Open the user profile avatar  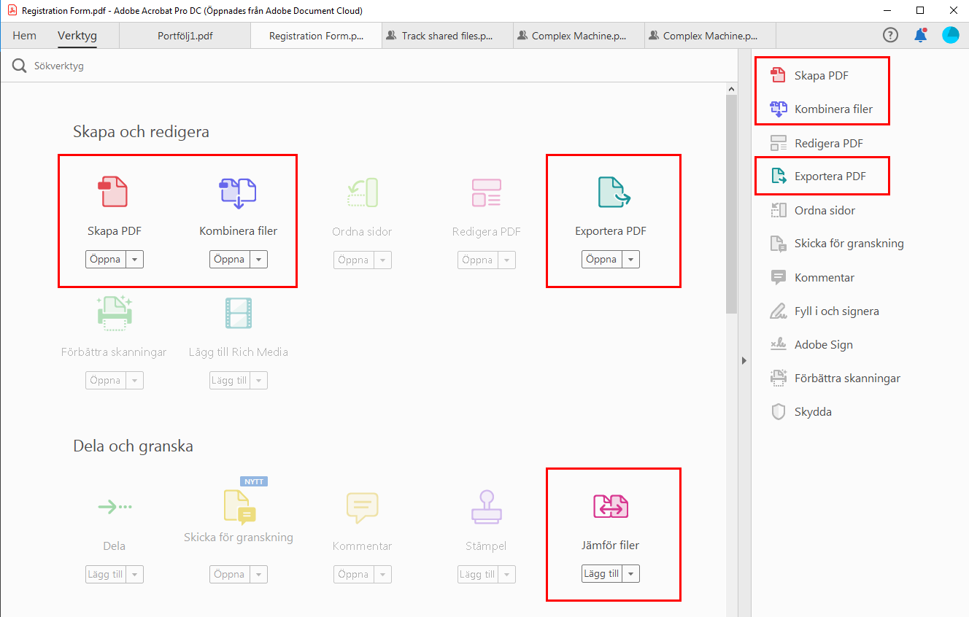(x=951, y=35)
